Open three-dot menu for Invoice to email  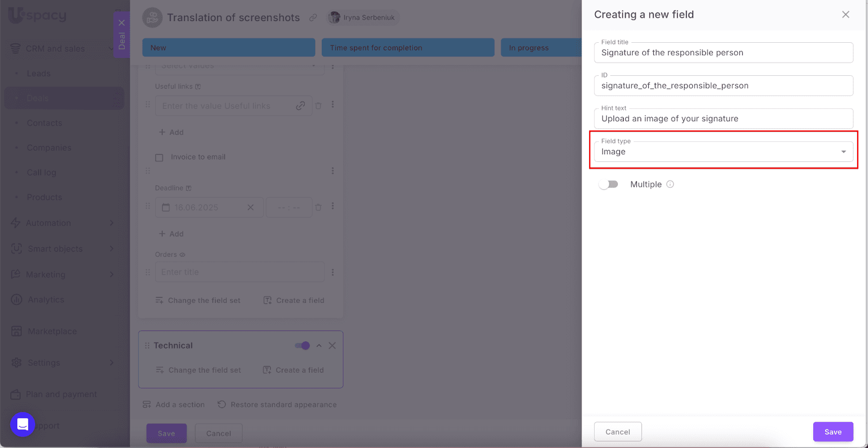333,171
